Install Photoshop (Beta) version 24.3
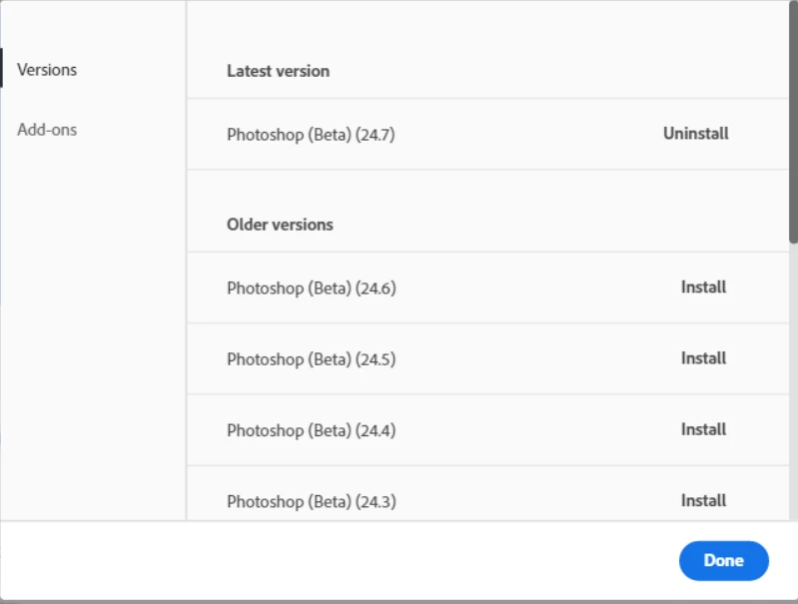 [703, 501]
